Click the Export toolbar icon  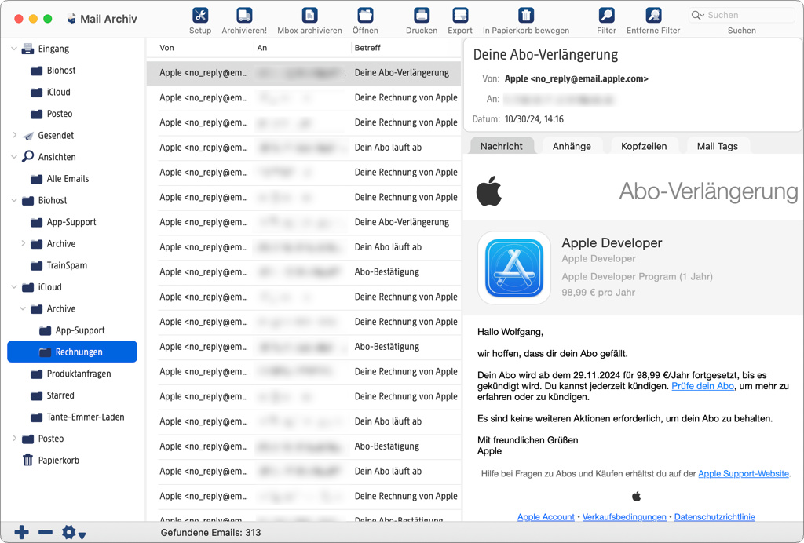click(x=460, y=16)
